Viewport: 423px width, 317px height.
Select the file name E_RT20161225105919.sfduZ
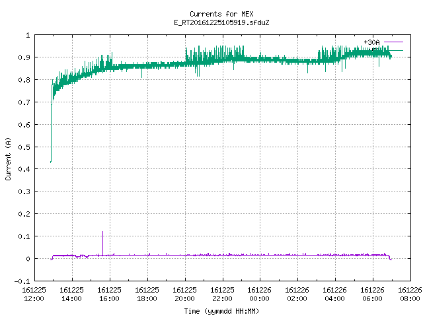pyautogui.click(x=221, y=22)
